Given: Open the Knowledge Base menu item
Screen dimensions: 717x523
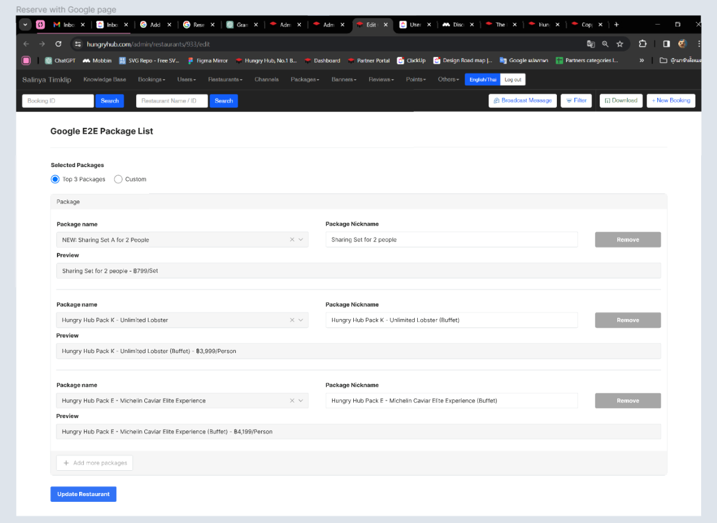Looking at the screenshot, I should (104, 80).
